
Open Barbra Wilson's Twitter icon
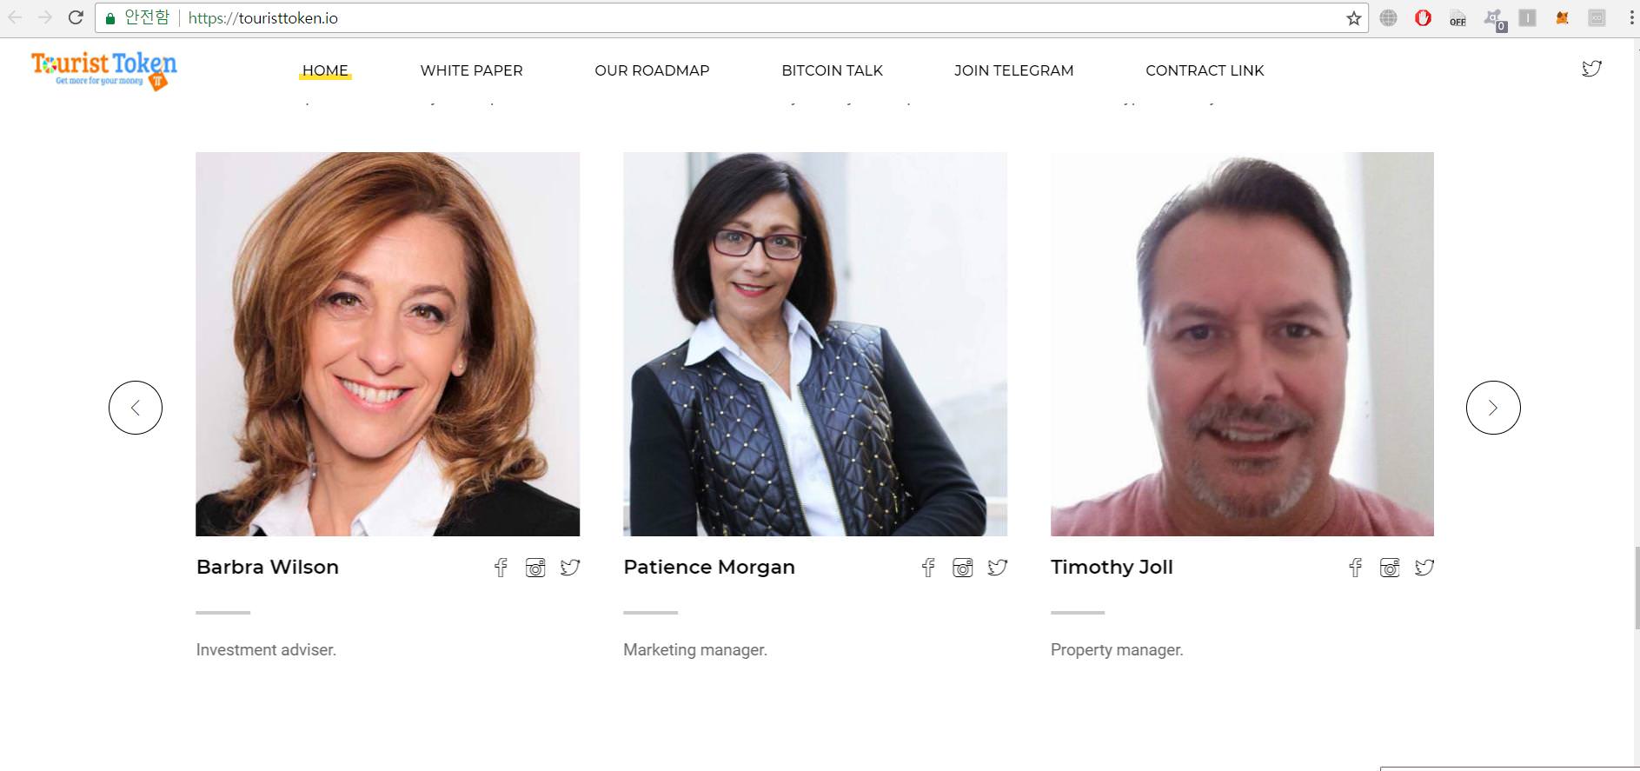tap(570, 568)
